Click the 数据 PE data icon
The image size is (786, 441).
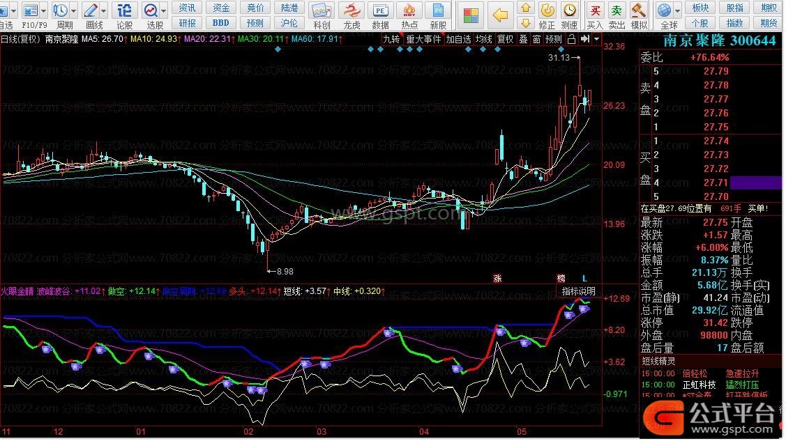coord(381,11)
